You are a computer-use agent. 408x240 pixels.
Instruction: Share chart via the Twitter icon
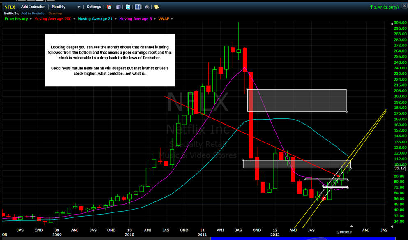[x=128, y=7]
